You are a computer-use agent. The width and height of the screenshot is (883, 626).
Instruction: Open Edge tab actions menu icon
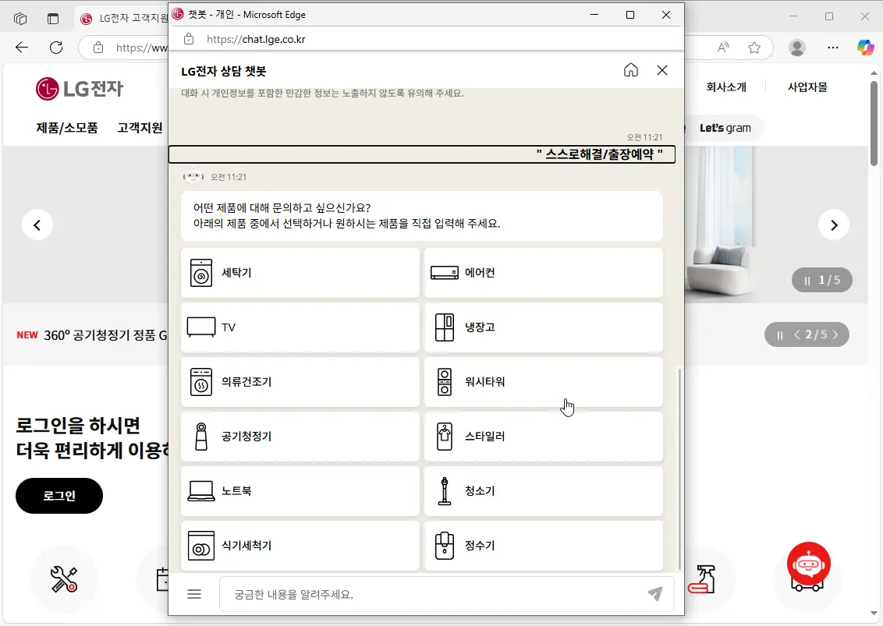(x=53, y=19)
